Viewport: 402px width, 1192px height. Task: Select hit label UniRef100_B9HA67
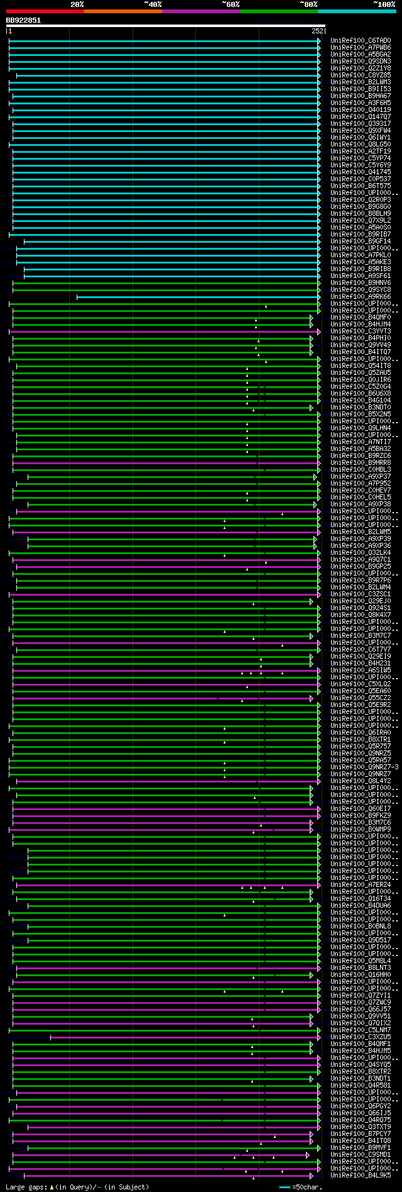[361, 96]
